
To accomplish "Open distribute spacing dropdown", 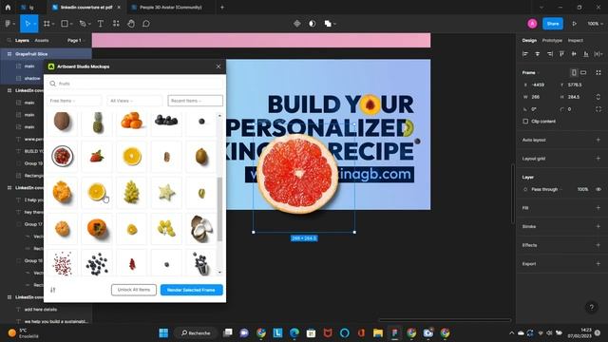I will click(x=599, y=54).
